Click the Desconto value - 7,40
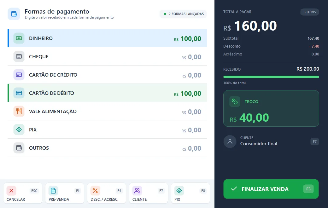Viewport: 328px width, 208px height. 314,46
